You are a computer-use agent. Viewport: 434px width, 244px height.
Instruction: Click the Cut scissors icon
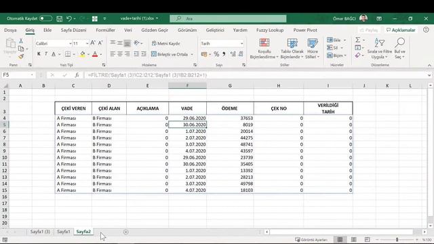[x=21, y=41]
